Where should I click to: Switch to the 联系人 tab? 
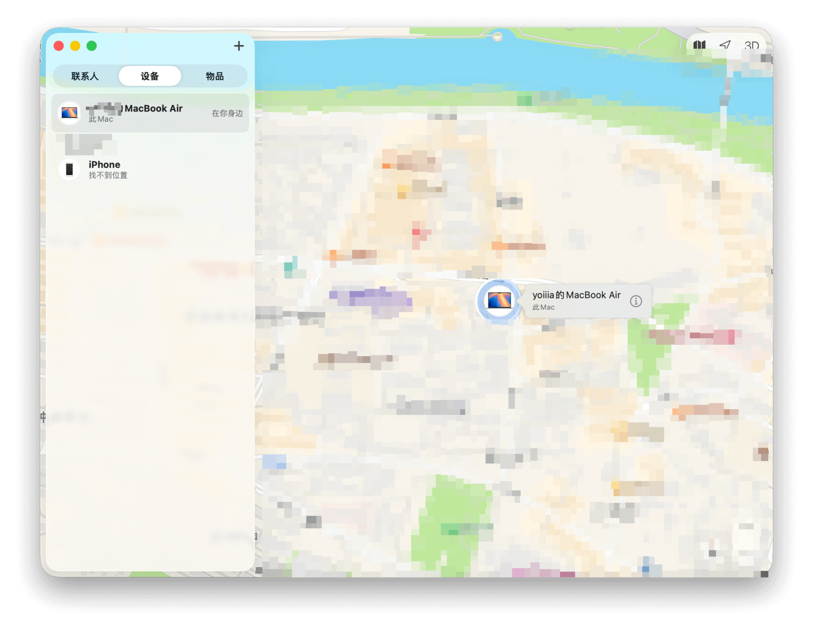[85, 76]
